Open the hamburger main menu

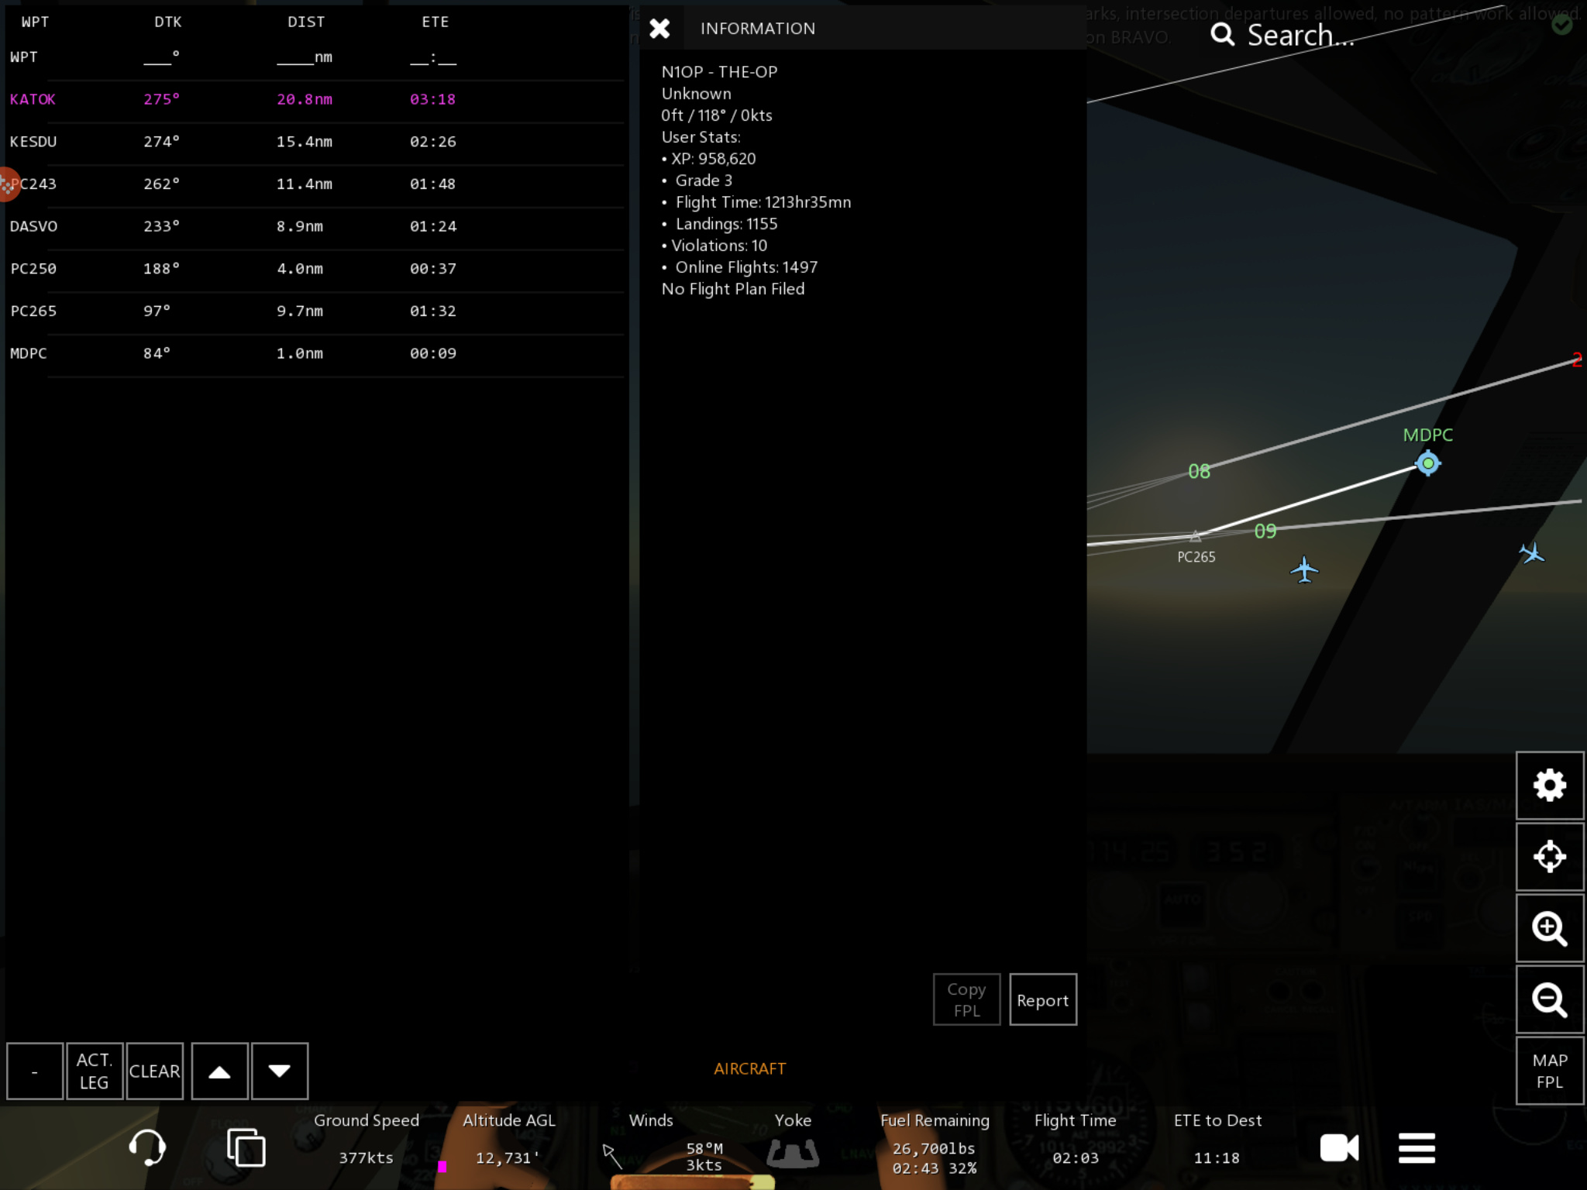[x=1417, y=1147]
